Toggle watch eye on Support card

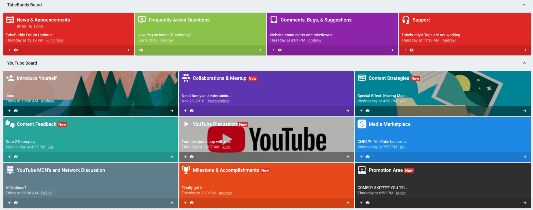412,50
